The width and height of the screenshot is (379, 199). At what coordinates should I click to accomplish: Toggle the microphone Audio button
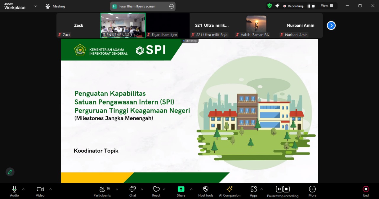coord(14,191)
